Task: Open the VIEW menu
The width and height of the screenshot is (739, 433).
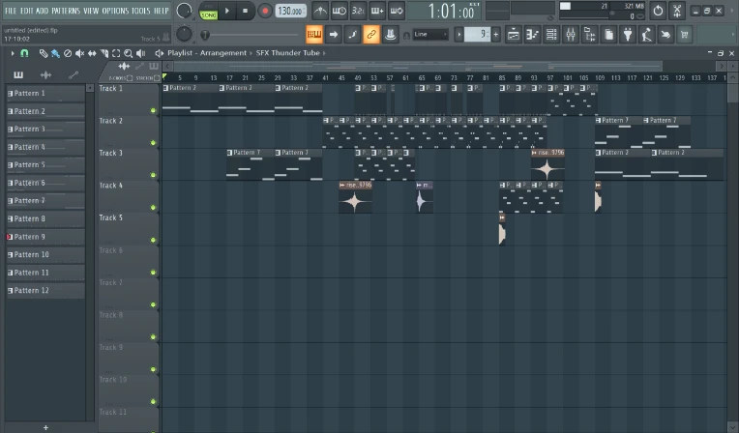Action: click(x=91, y=11)
